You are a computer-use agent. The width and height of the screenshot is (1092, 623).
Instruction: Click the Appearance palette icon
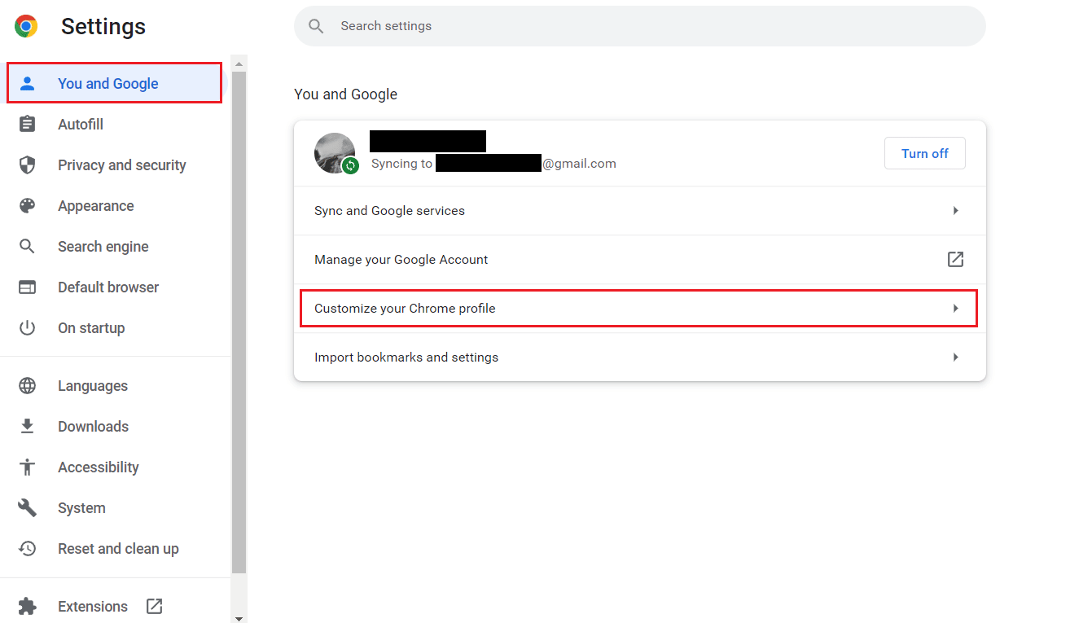pos(28,205)
